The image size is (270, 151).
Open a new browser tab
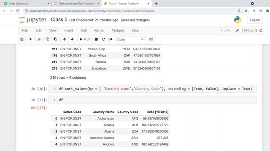pos(156,3)
